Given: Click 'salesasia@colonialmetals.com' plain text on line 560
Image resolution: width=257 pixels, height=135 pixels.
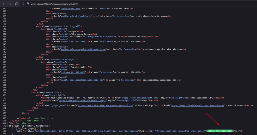Looking at the screenshot, I should tap(160, 80).
